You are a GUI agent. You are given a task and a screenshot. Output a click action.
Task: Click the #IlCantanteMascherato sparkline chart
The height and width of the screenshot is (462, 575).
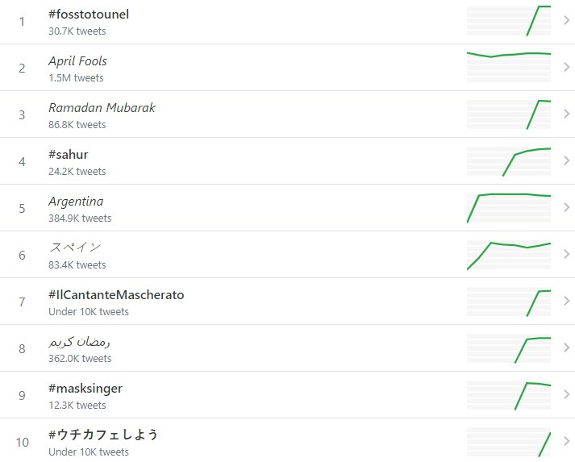[509, 302]
